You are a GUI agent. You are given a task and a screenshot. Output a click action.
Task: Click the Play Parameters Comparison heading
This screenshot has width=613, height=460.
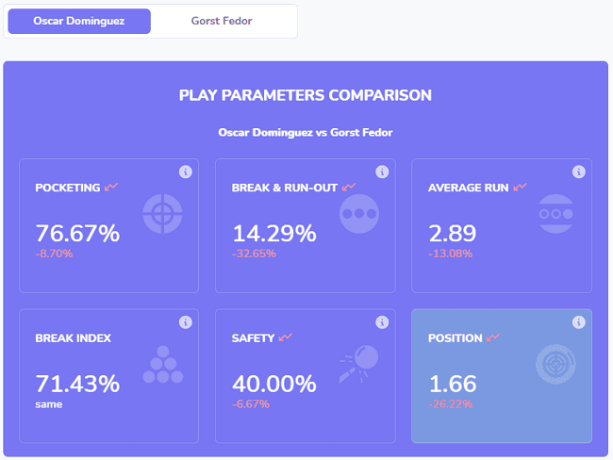(x=306, y=95)
